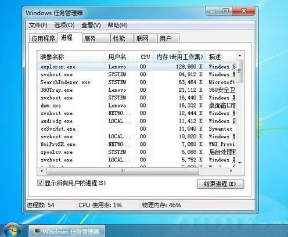Select the 进程 tab
The height and width of the screenshot is (237, 288).
point(70,38)
